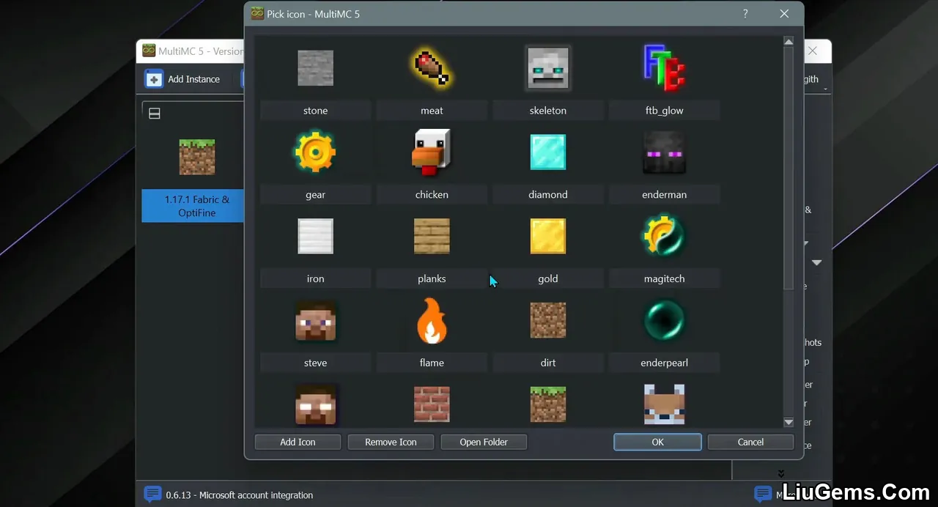Image resolution: width=938 pixels, height=507 pixels.
Task: Click the 'enderman' icon label
Action: coord(664,195)
